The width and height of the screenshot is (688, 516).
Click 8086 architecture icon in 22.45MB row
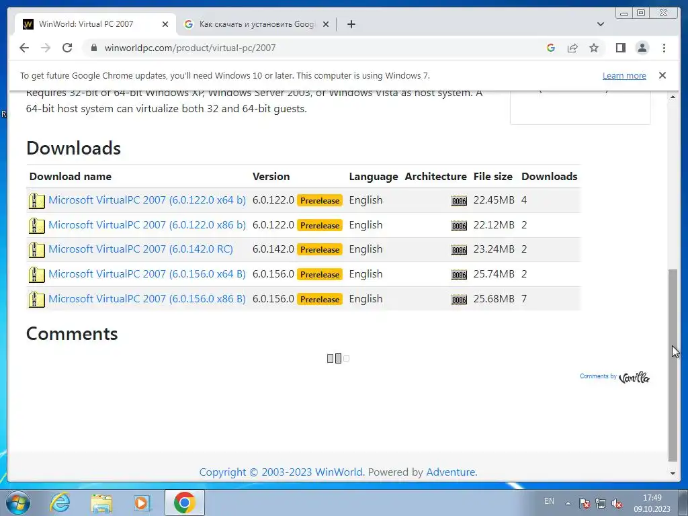[459, 201]
